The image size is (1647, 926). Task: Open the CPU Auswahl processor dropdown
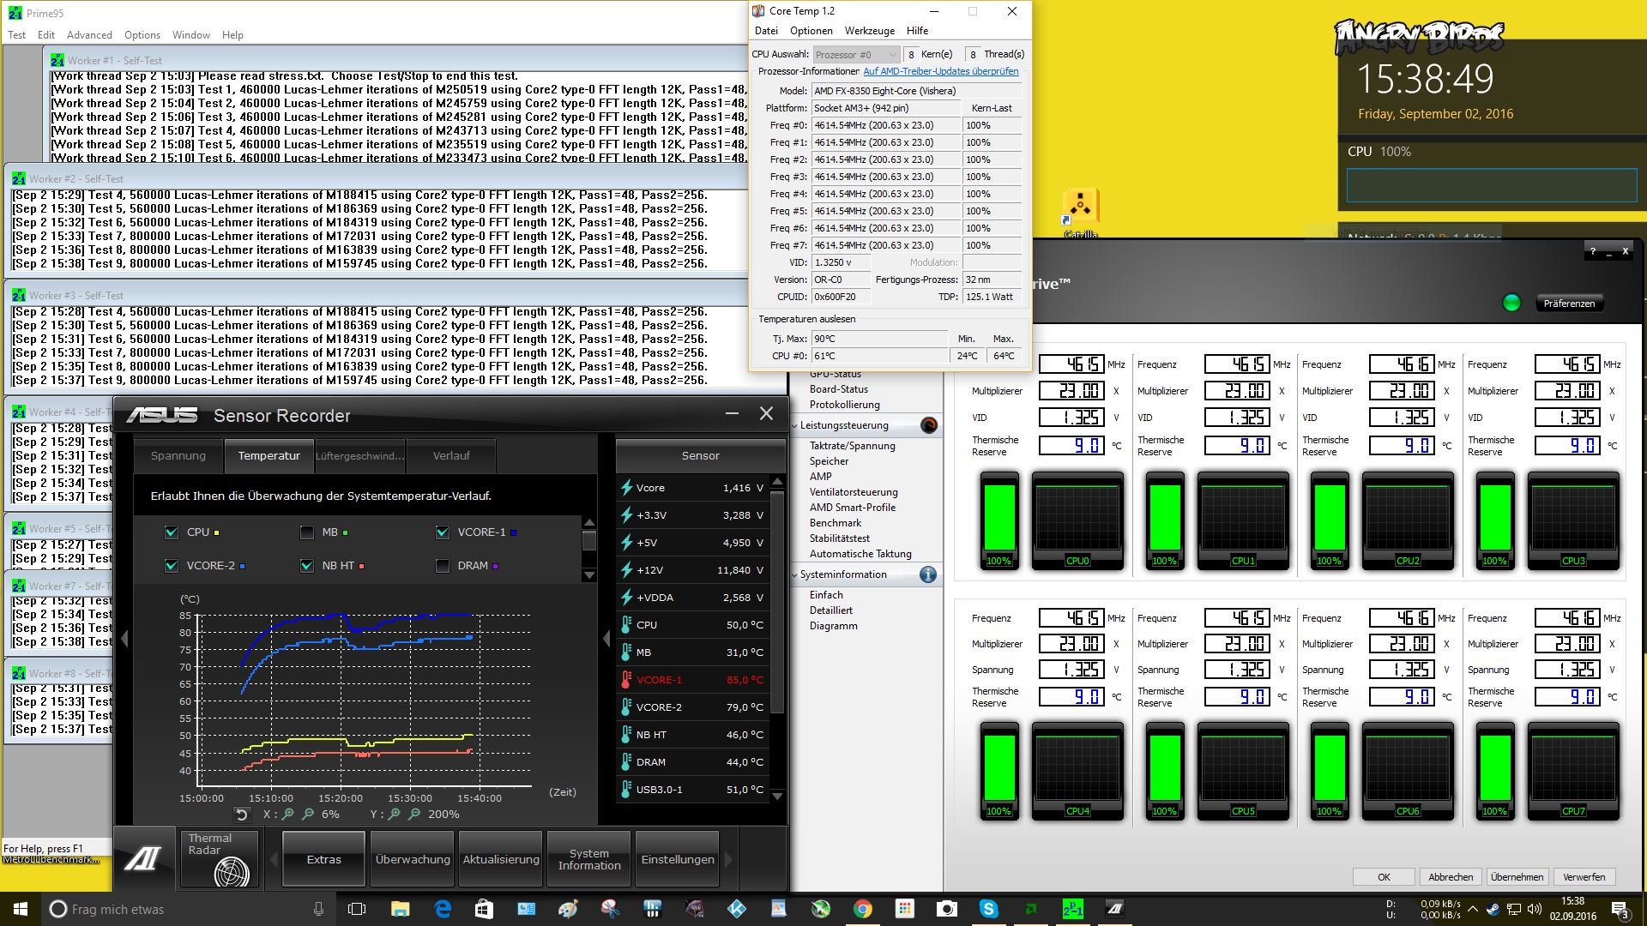click(x=855, y=54)
